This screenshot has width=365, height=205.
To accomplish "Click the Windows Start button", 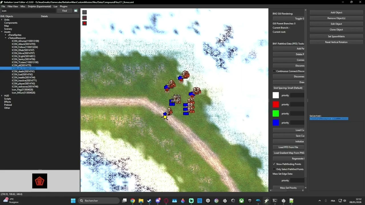I will (x=73, y=201).
